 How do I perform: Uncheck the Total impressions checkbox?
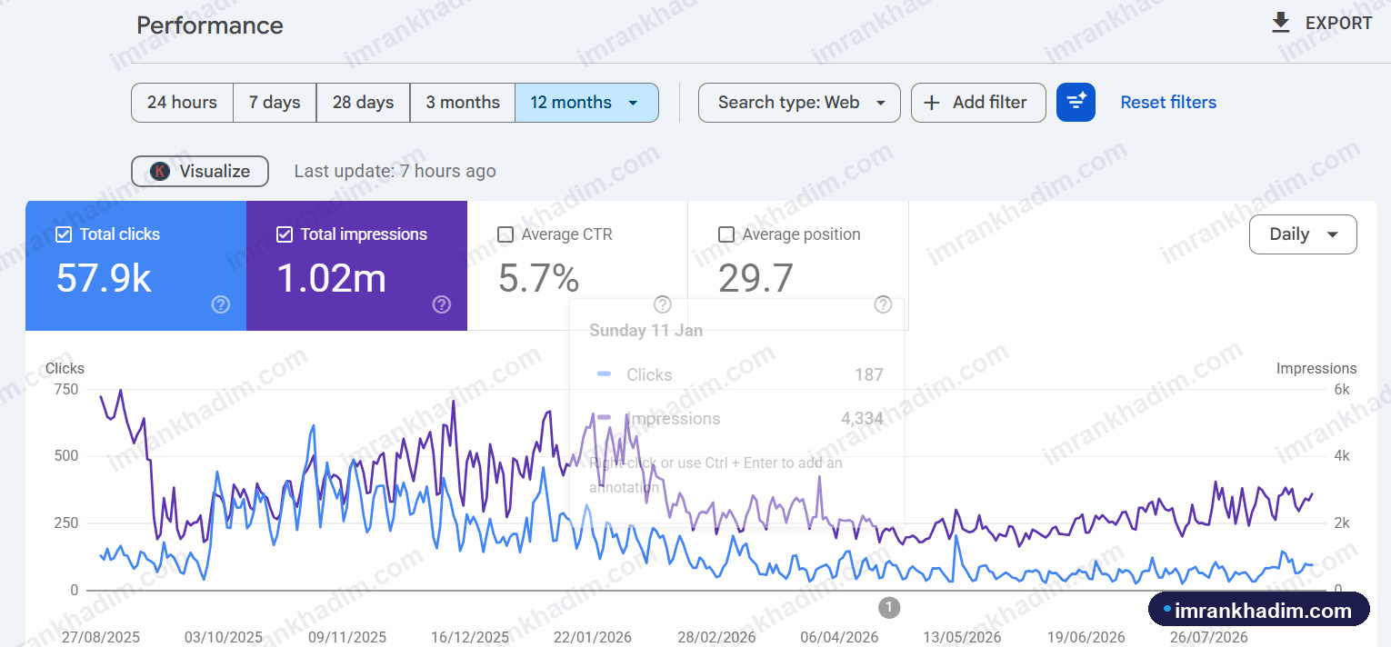pos(285,234)
